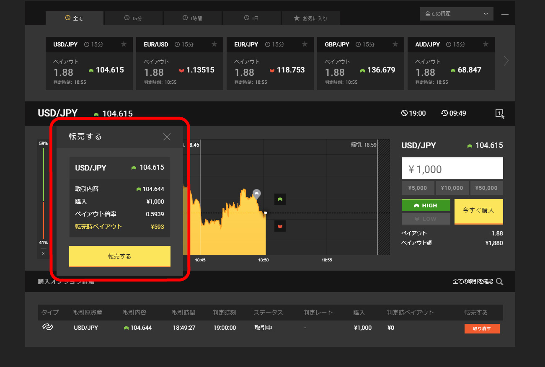
Task: Click the 41% sentiment label
Action: point(43,243)
